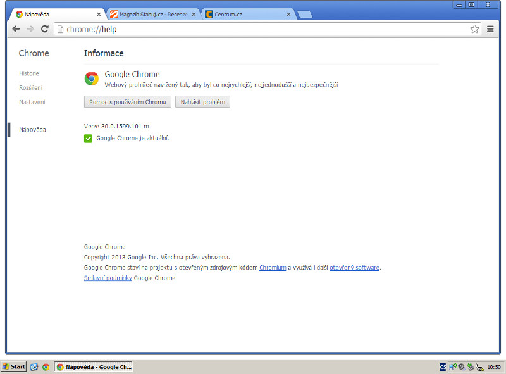This screenshot has width=506, height=374.
Task: Switch to the Nápověda tab
Action: [58, 14]
